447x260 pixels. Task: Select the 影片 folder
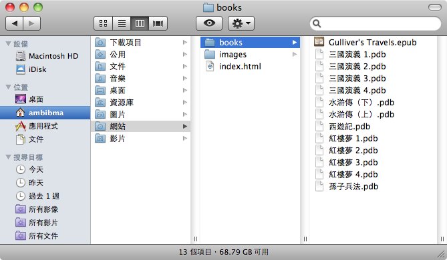pyautogui.click(x=140, y=139)
